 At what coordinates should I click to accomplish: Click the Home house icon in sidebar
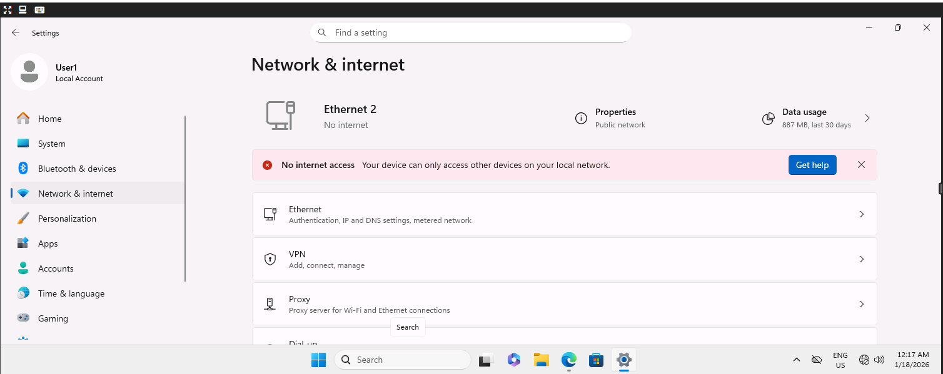(23, 118)
